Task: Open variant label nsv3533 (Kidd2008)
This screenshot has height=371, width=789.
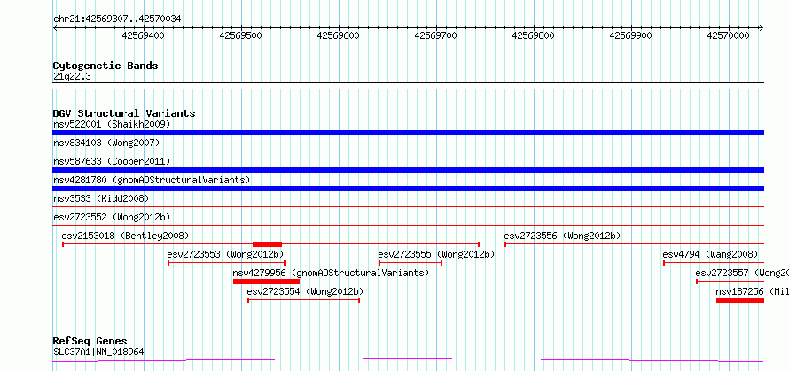Action: pos(101,198)
